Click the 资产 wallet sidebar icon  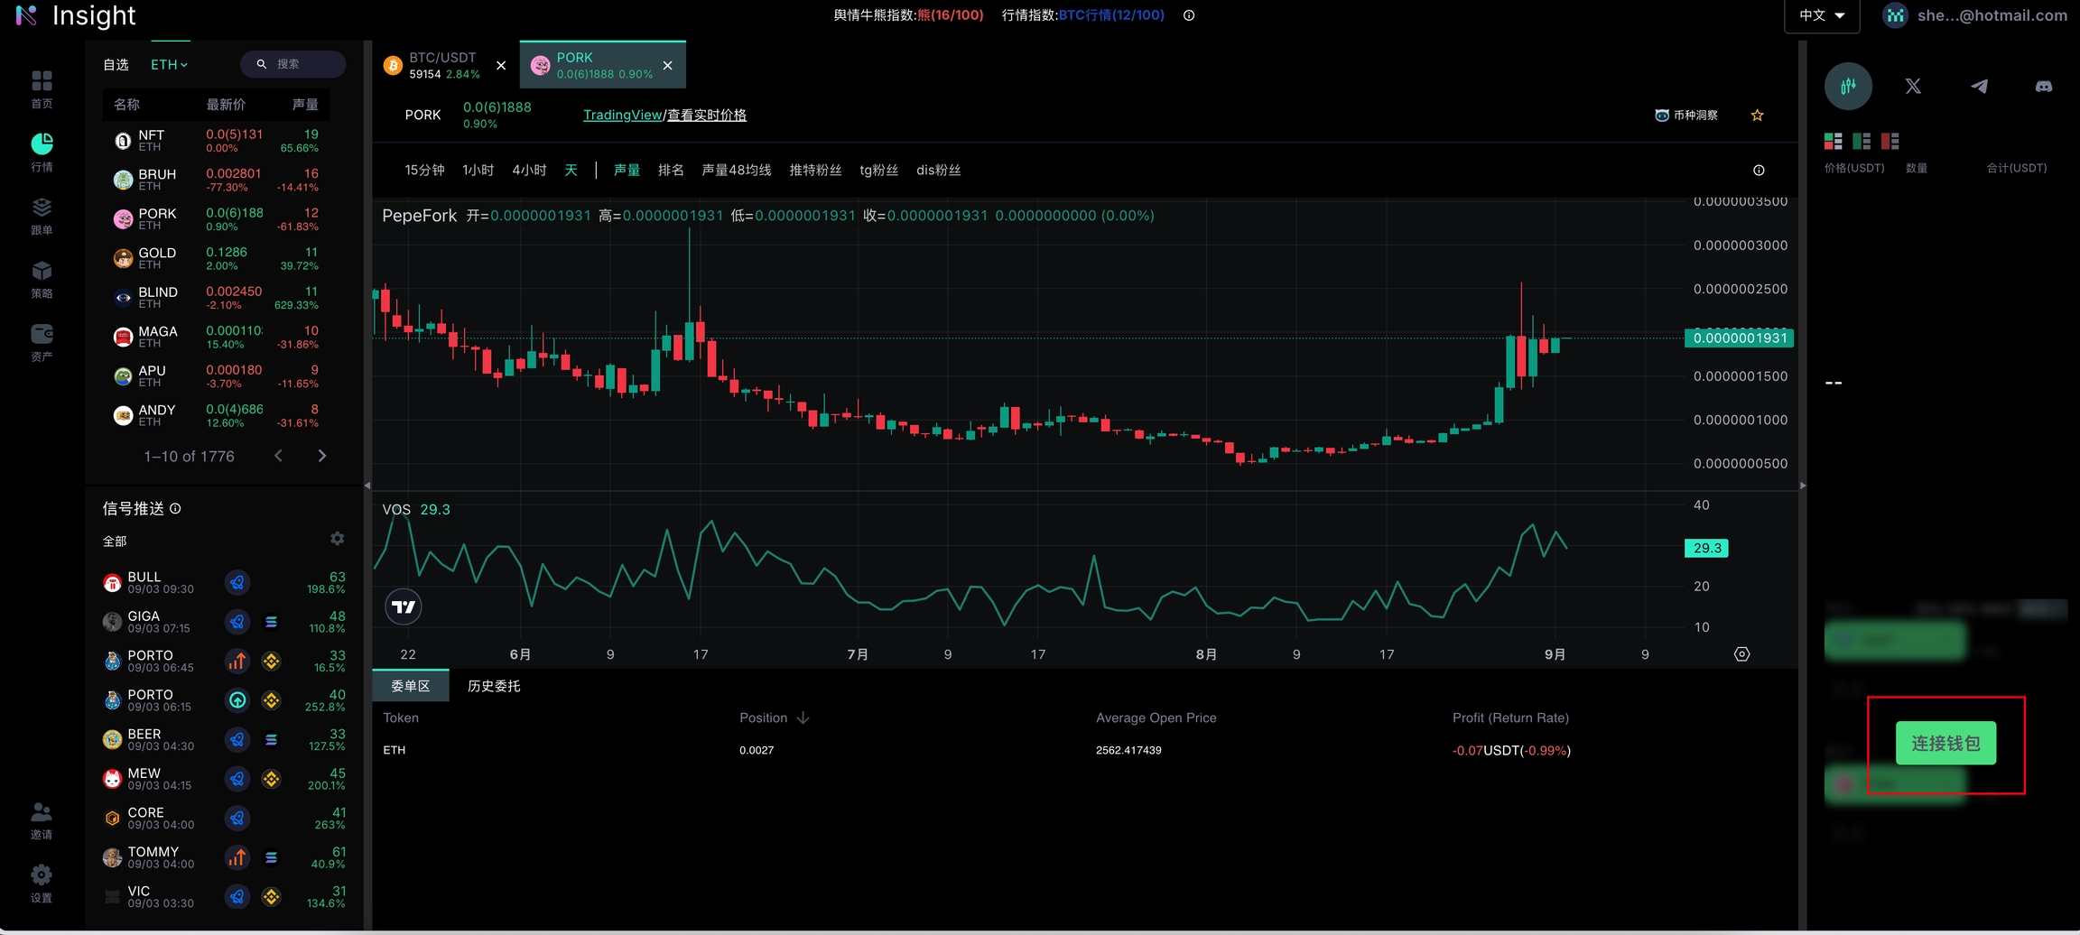[x=42, y=341]
